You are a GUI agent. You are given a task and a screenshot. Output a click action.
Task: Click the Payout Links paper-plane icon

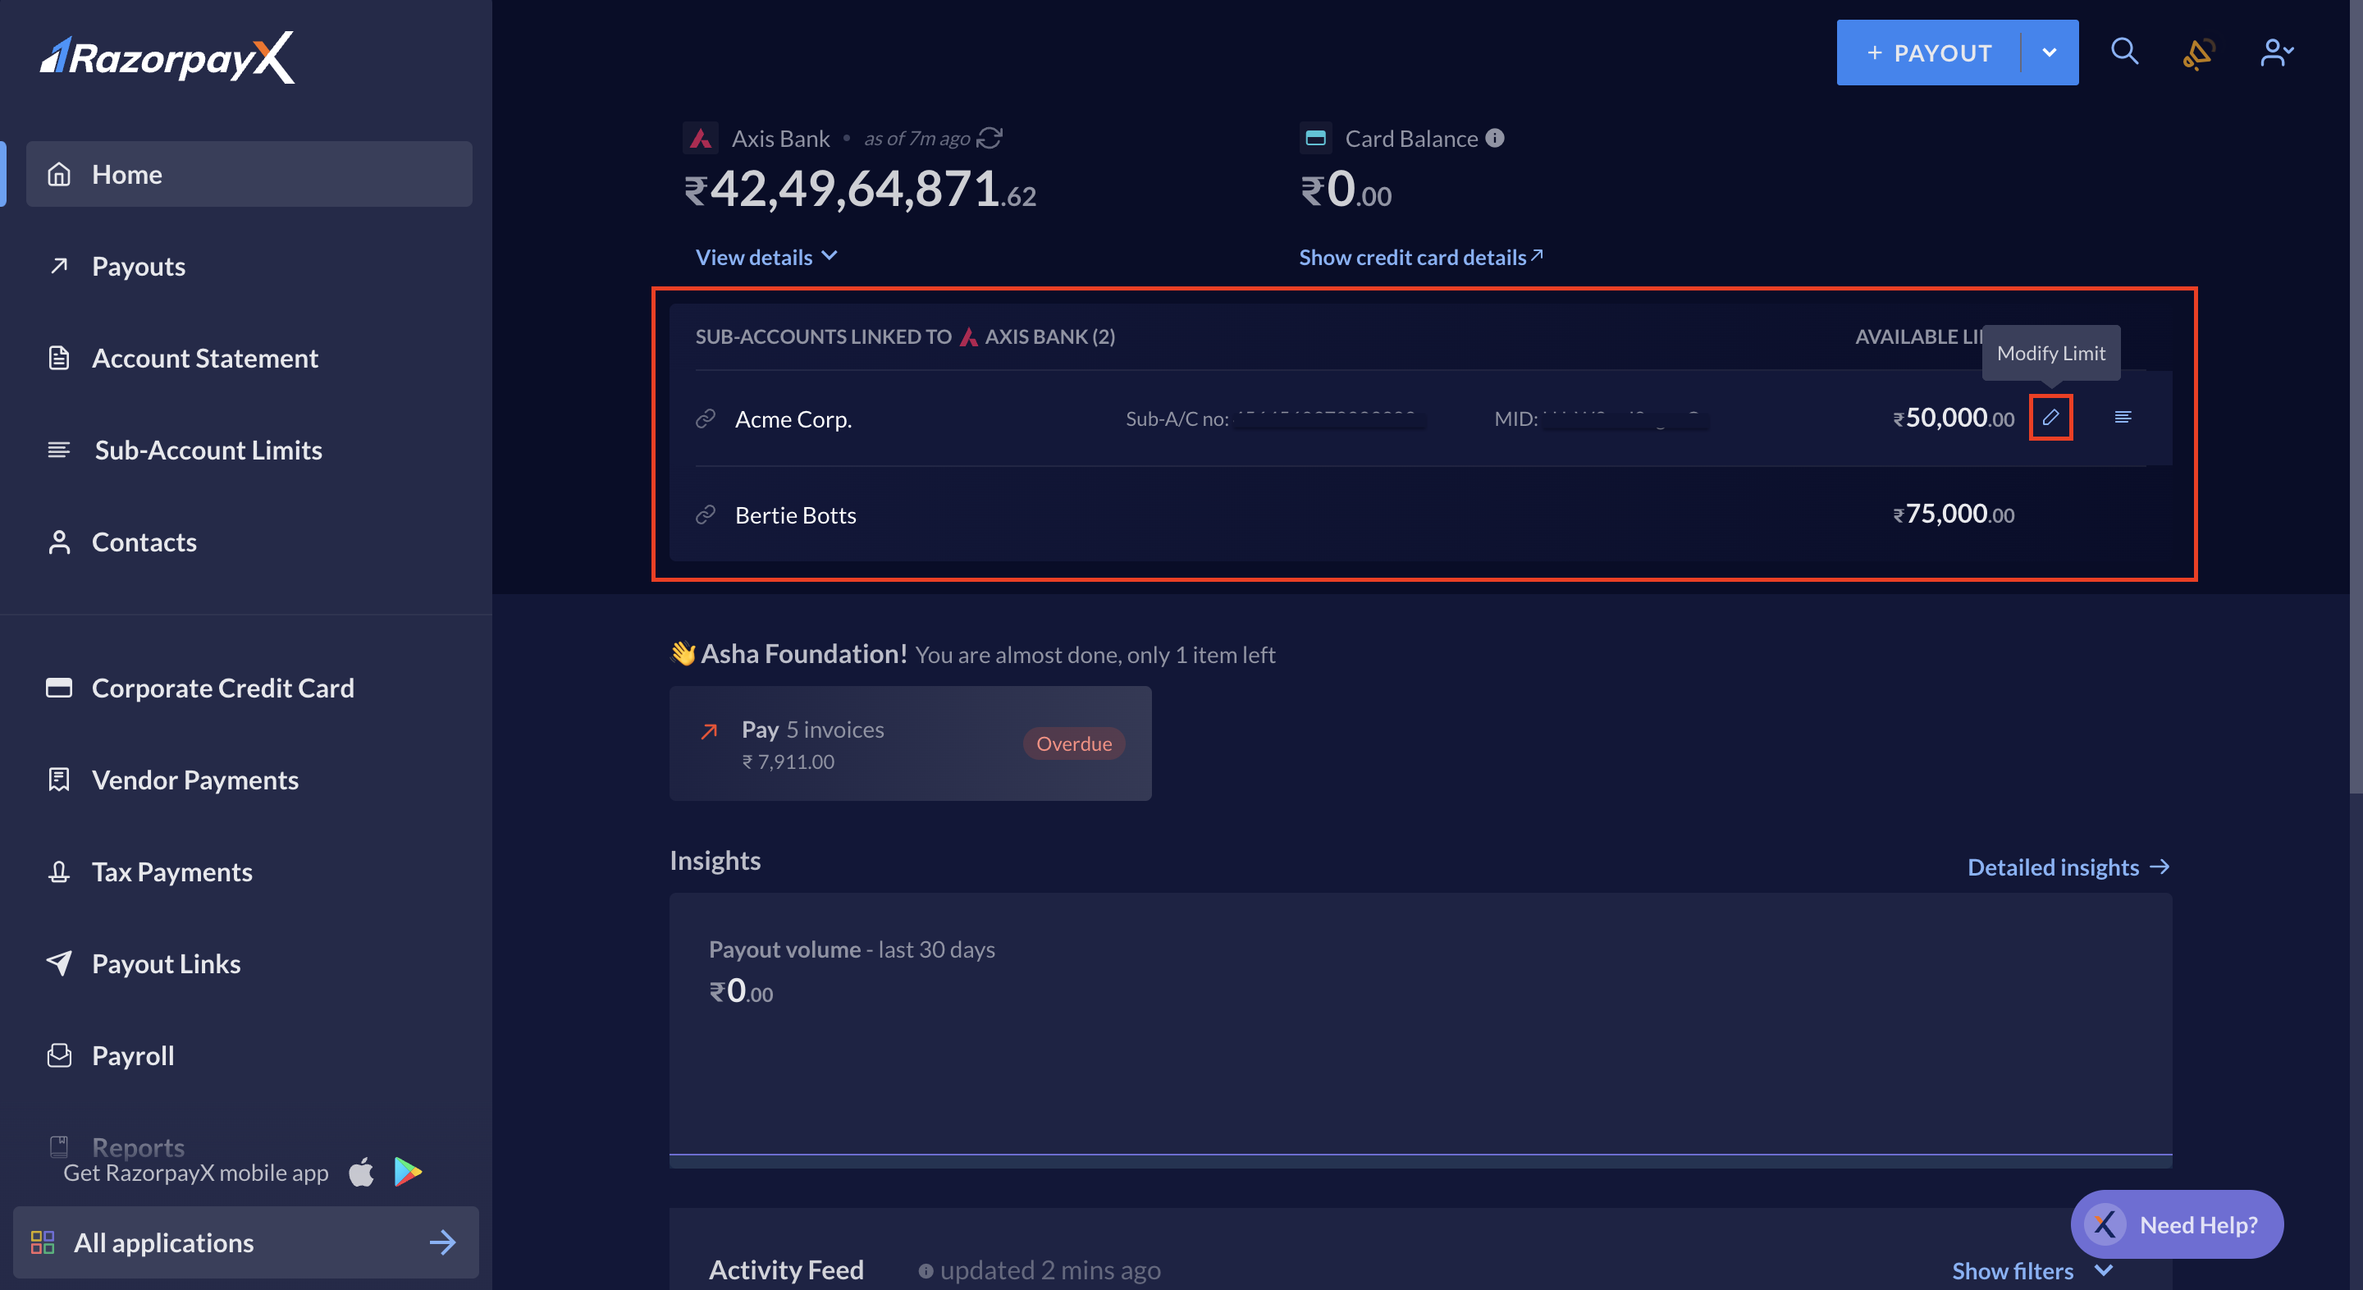[x=59, y=963]
